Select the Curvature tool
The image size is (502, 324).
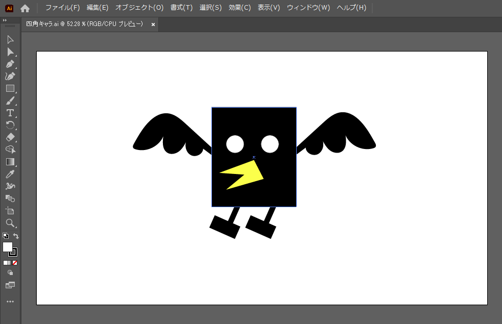10,76
